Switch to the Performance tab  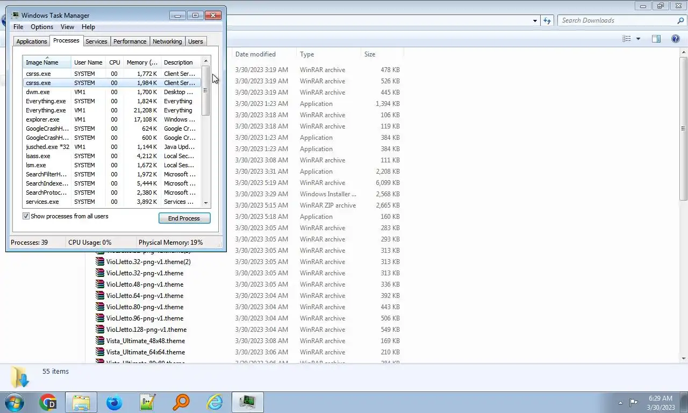130,41
